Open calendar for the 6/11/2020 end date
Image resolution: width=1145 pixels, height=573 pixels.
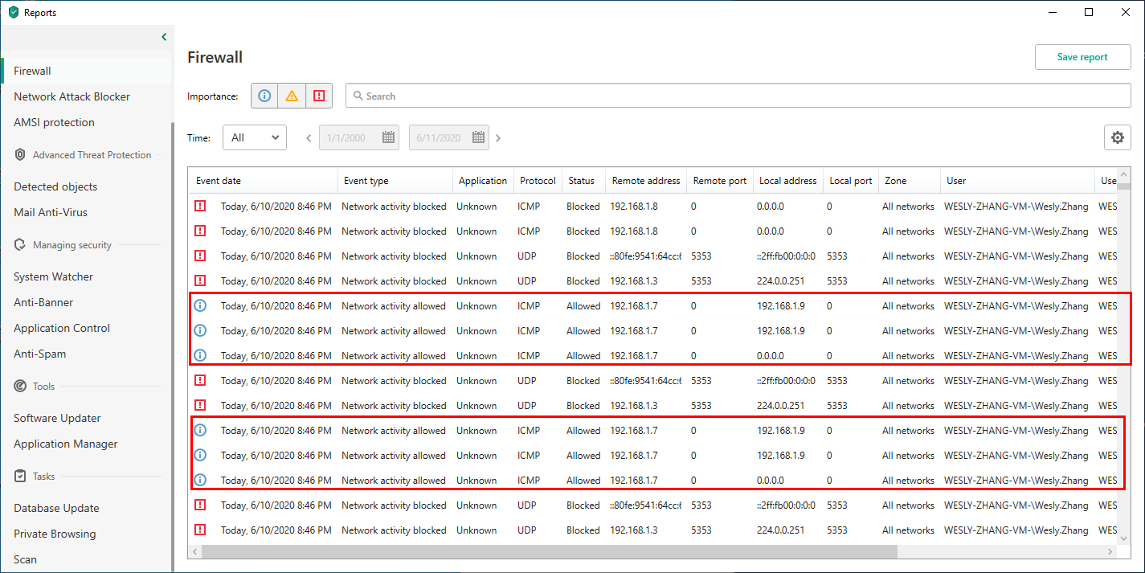click(479, 137)
